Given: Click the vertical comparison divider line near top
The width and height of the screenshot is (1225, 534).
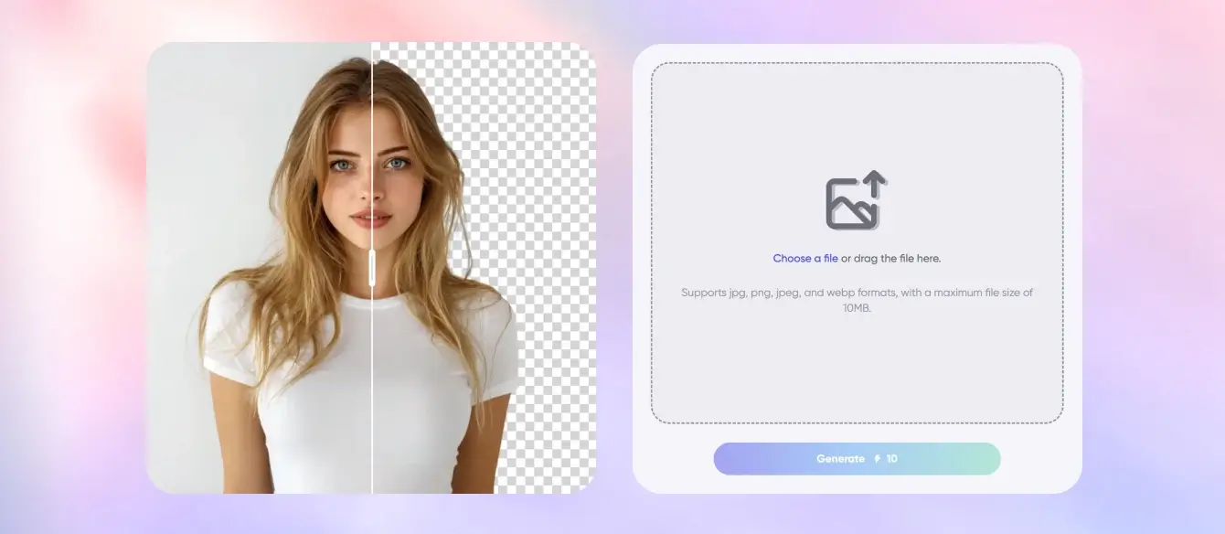Looking at the screenshot, I should coord(372,64).
